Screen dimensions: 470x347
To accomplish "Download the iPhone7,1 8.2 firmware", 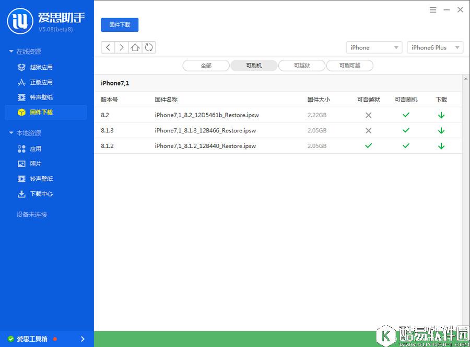I will [441, 115].
